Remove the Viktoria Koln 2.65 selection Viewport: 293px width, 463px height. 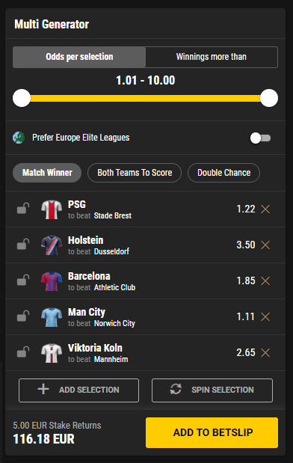pos(265,352)
